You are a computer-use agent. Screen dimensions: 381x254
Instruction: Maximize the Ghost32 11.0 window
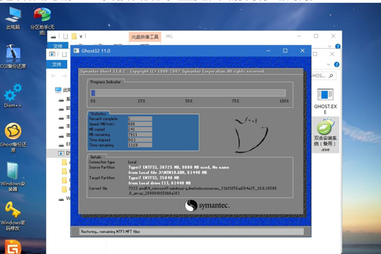[285, 51]
